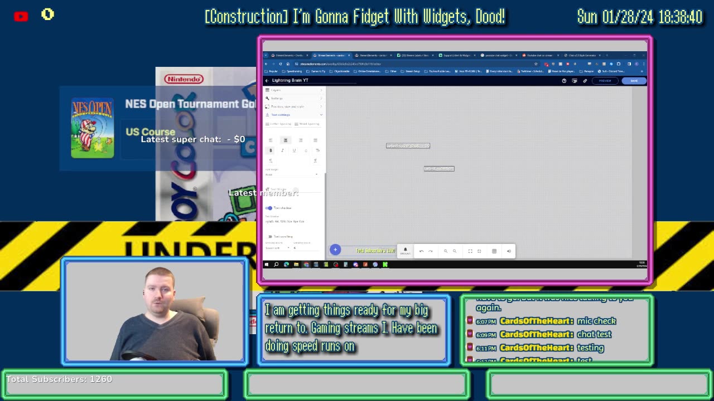Click the back arrow beside Lightning Brain YT
The height and width of the screenshot is (401, 714).
click(x=267, y=80)
